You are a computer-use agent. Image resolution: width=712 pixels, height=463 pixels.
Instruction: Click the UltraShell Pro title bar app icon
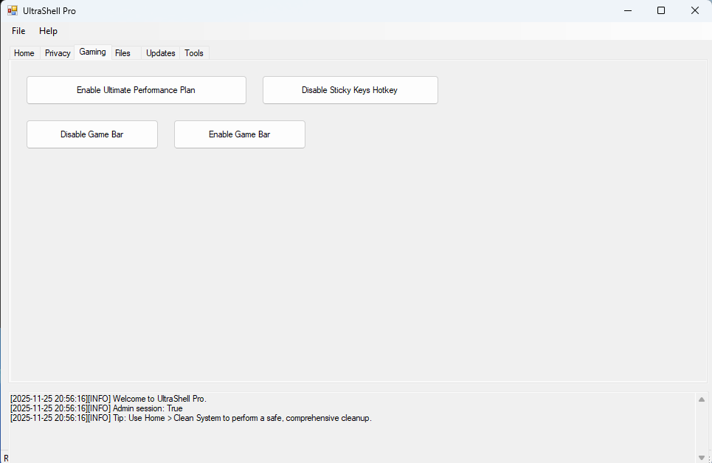(13, 10)
